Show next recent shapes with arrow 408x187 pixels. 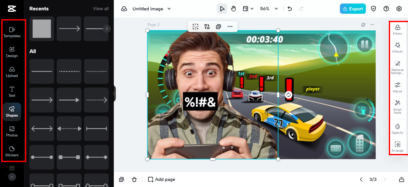(x=106, y=29)
